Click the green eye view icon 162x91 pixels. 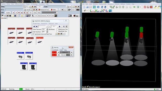(134, 7)
